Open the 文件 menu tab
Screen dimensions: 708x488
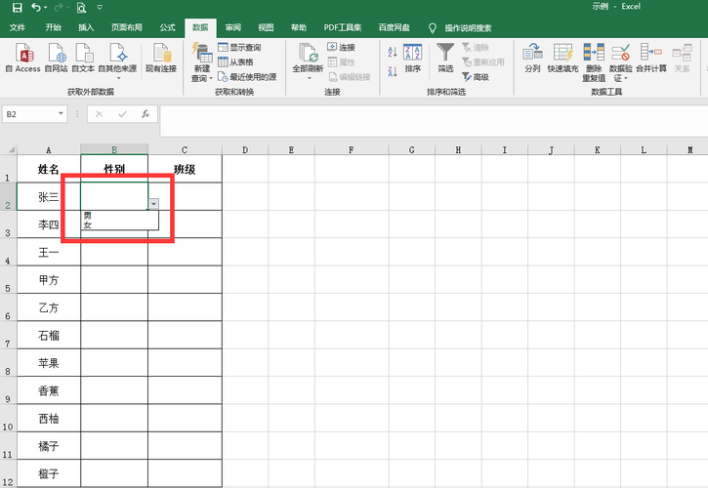tap(18, 27)
